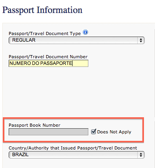The width and height of the screenshot is (155, 168).
Task: Click the Passport/Travel Document Number label
Action: coord(48,57)
